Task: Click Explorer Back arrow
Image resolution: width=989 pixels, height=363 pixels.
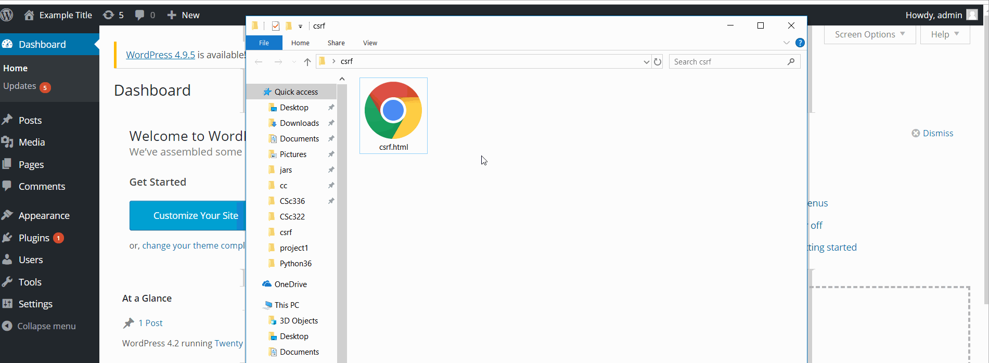Action: [x=259, y=62]
